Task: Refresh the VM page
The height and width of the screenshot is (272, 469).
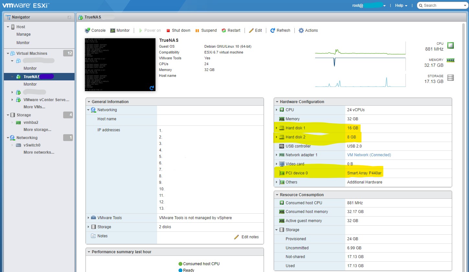Action: click(x=280, y=30)
